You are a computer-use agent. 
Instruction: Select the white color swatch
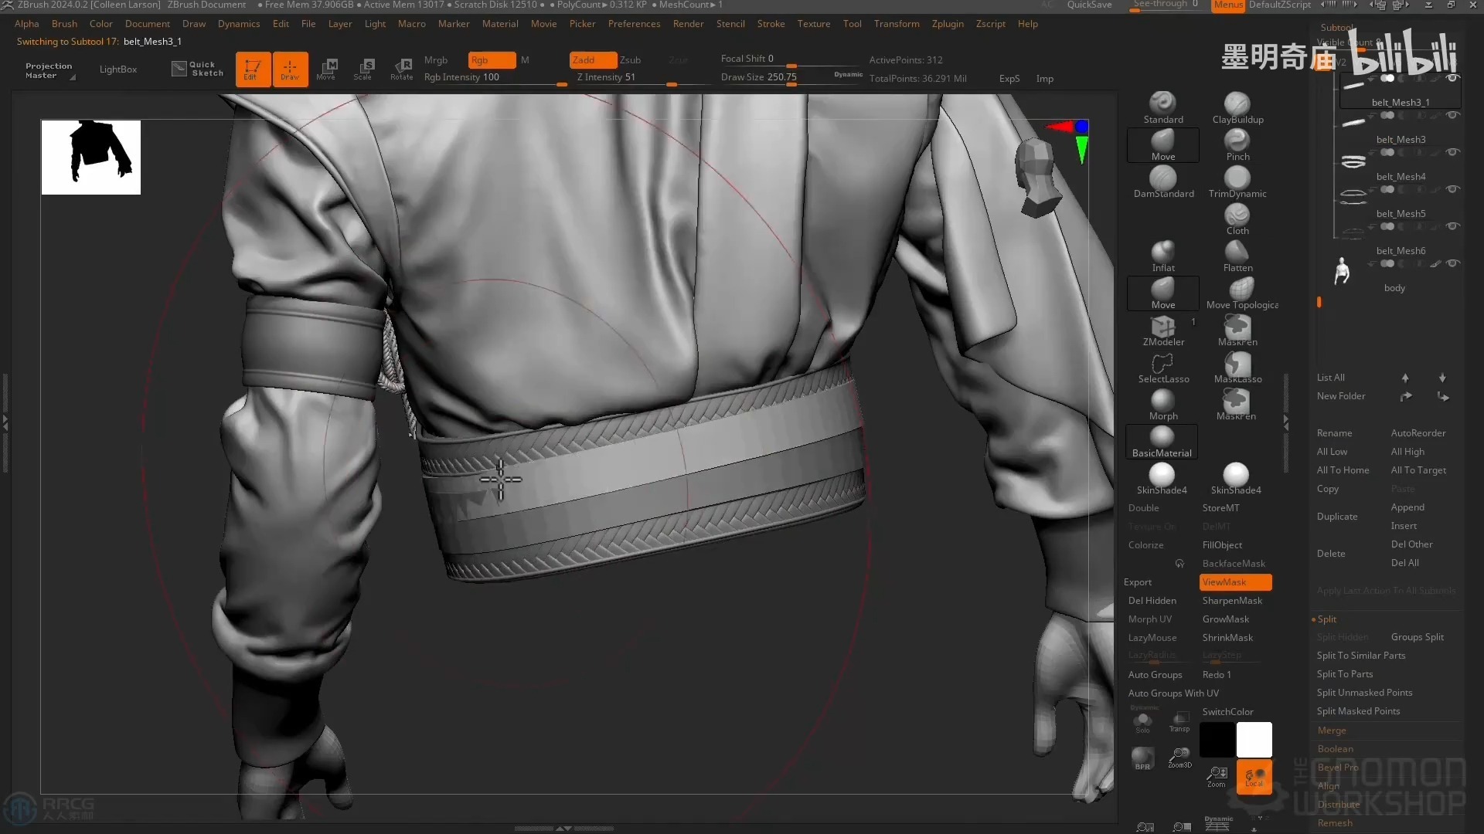[x=1254, y=739]
